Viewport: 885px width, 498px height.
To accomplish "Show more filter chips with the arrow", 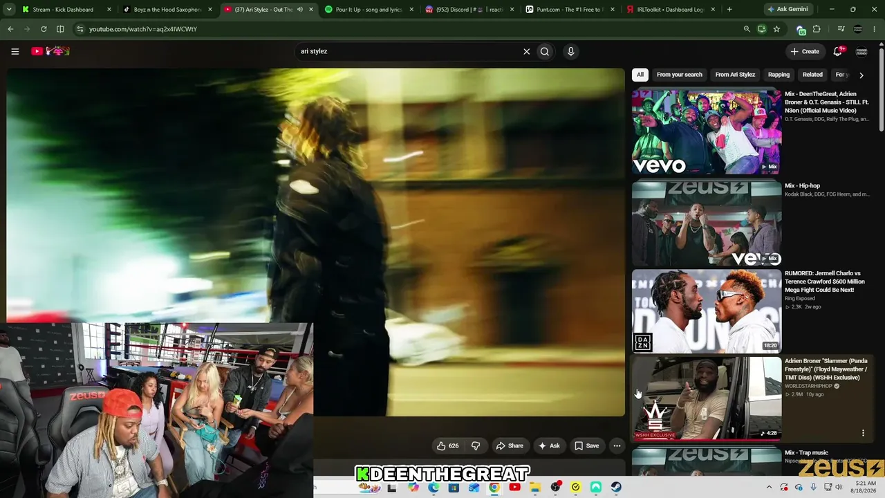I will [x=861, y=75].
